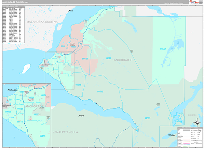Screen dimensions: 205x148
Task: Click the compass rose on the map
Action: coord(197,122)
